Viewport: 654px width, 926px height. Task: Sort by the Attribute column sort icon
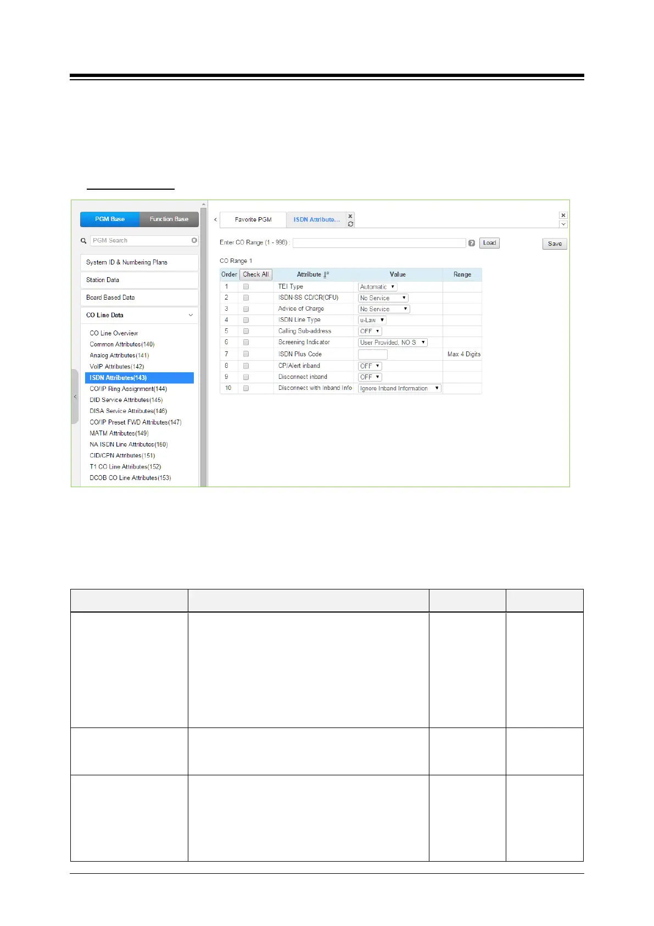326,274
